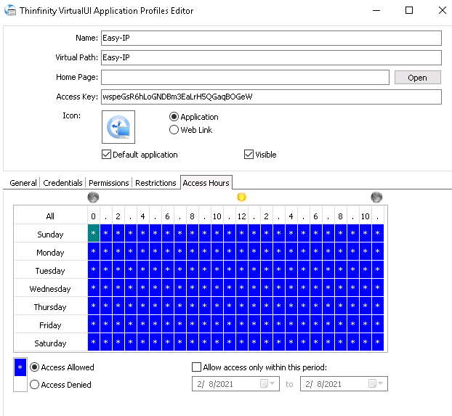Enable Allow access only within this period
Image resolution: width=452 pixels, height=416 pixels.
pos(197,367)
